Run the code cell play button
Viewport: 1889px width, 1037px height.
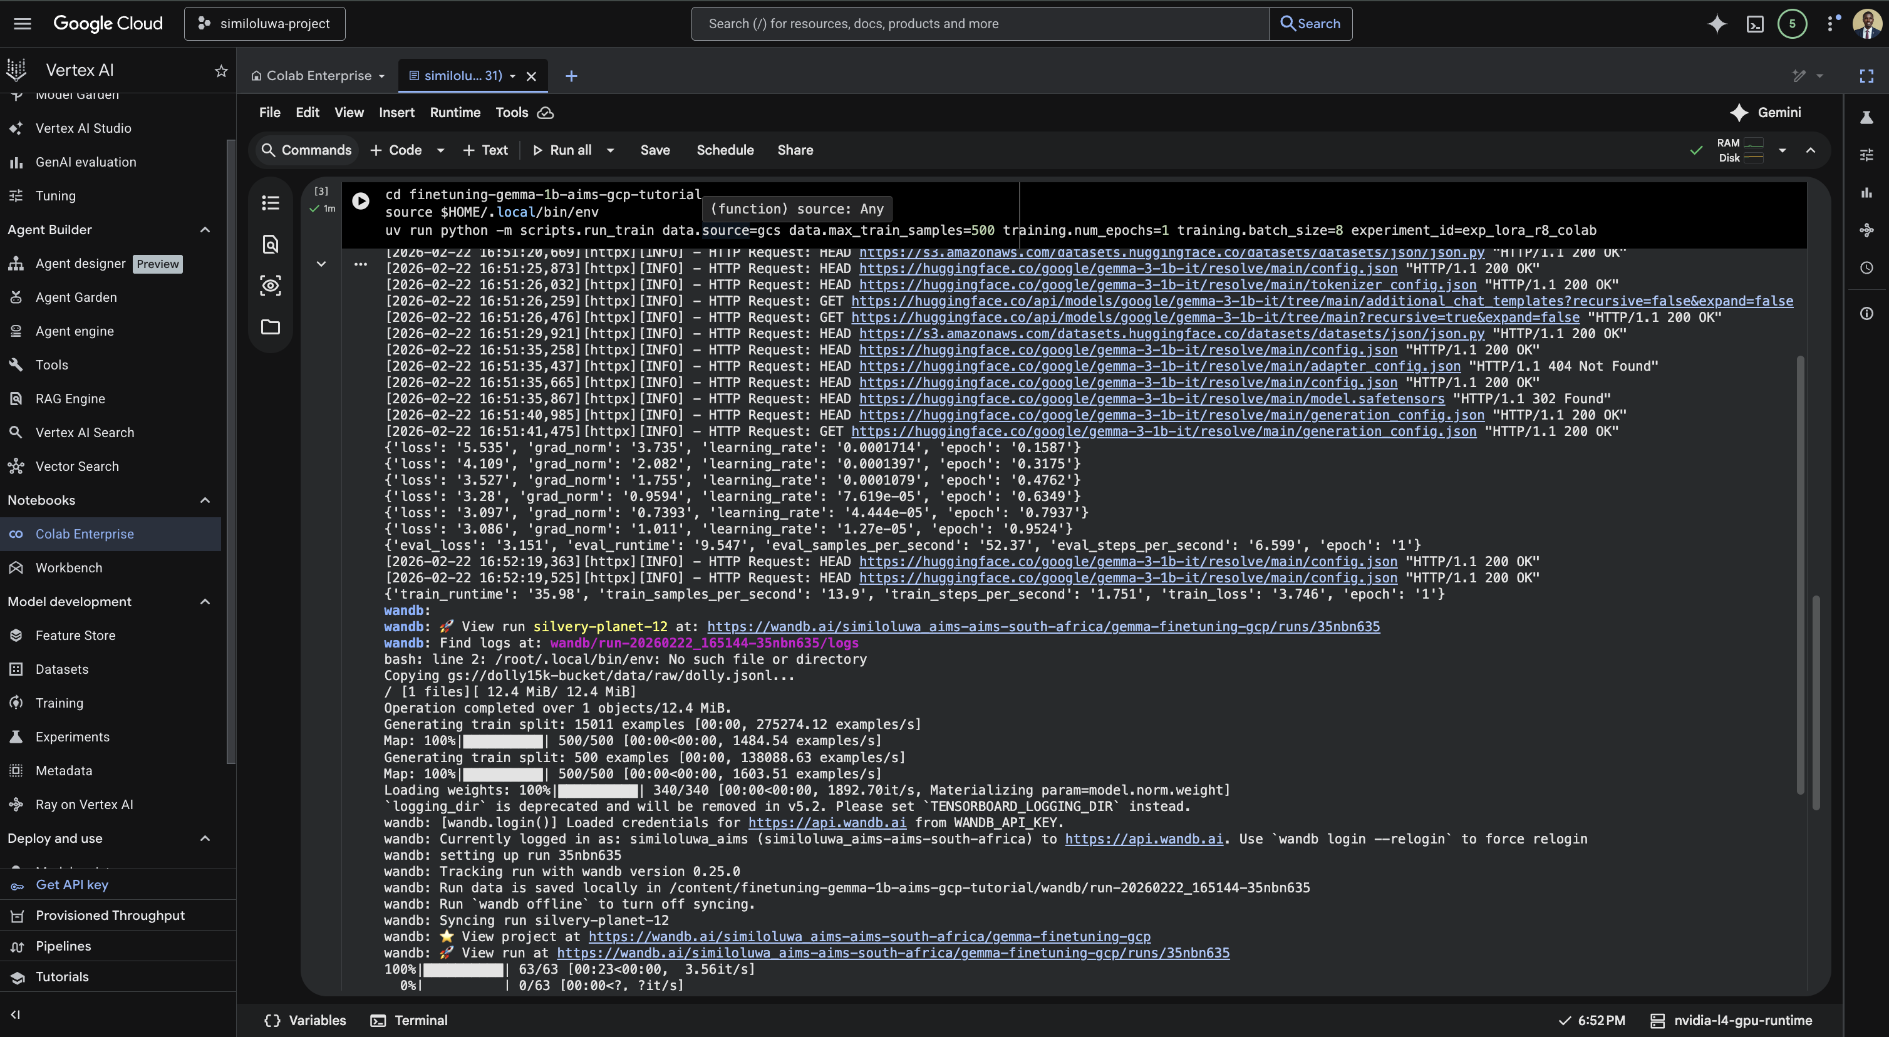tap(360, 201)
